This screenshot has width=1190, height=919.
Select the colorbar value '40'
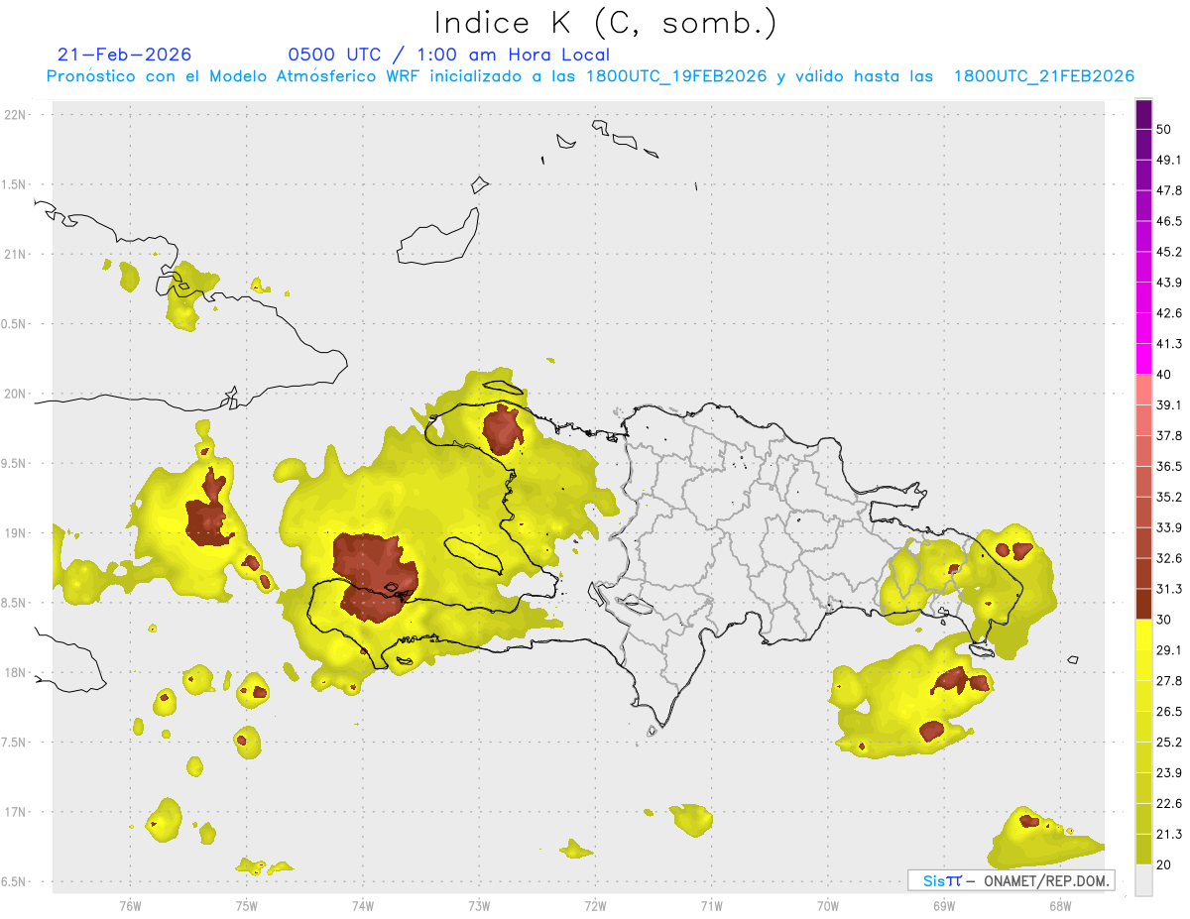(x=1164, y=375)
